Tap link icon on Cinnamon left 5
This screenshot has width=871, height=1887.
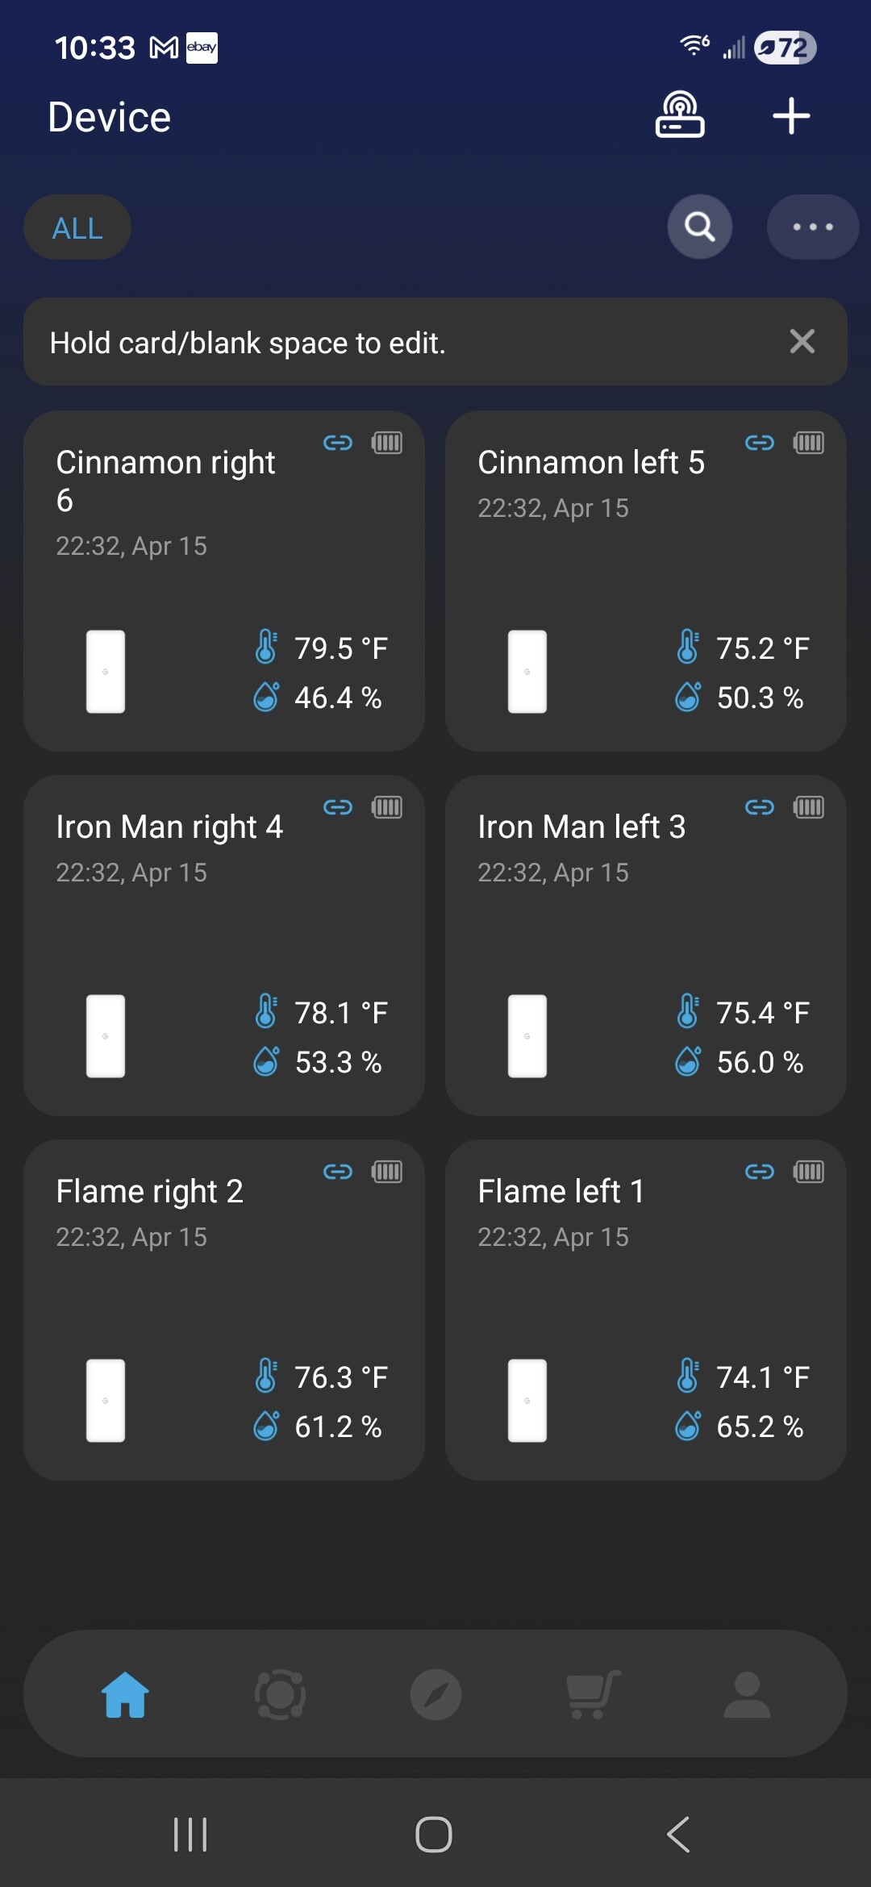click(x=759, y=443)
